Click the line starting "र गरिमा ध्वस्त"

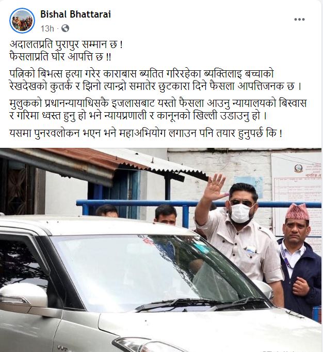coord(138,116)
